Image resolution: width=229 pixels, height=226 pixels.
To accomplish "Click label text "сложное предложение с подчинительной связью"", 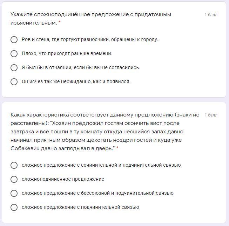I will coord(80,207).
